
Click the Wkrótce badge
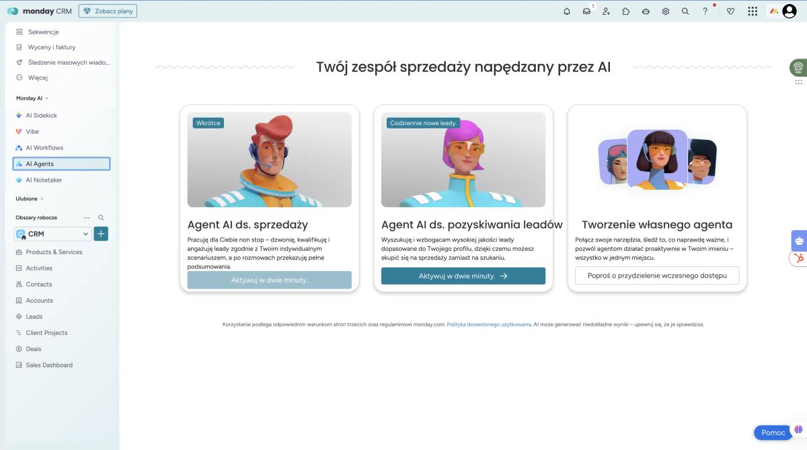coord(208,123)
